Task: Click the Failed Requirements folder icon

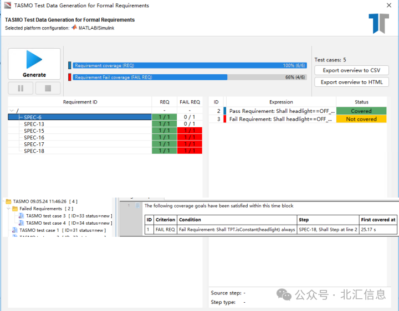Action: pyautogui.click(x=15, y=209)
